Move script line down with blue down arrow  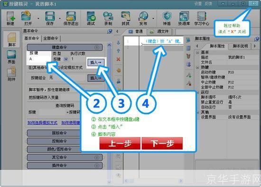click(118, 43)
